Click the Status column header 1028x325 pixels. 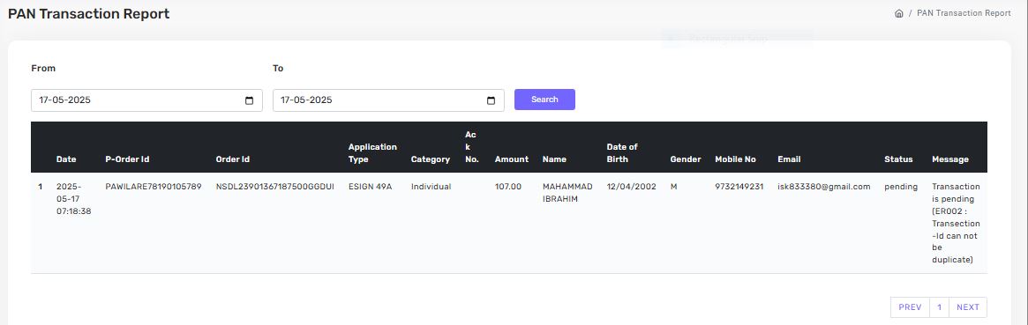pos(898,159)
